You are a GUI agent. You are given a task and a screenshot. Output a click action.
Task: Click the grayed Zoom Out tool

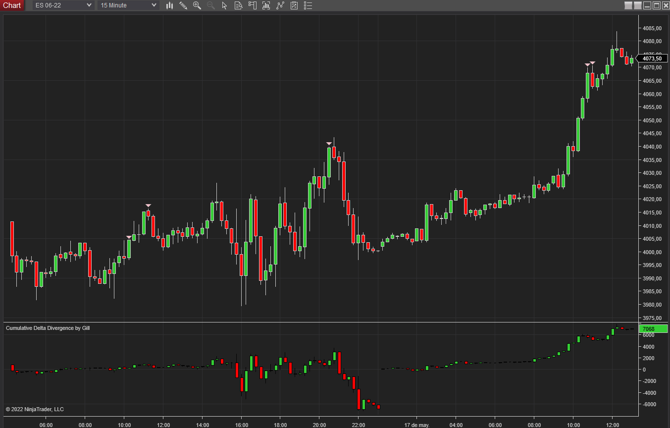210,5
